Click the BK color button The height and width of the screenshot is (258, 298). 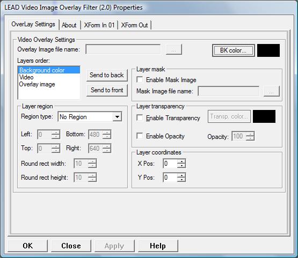coord(234,50)
